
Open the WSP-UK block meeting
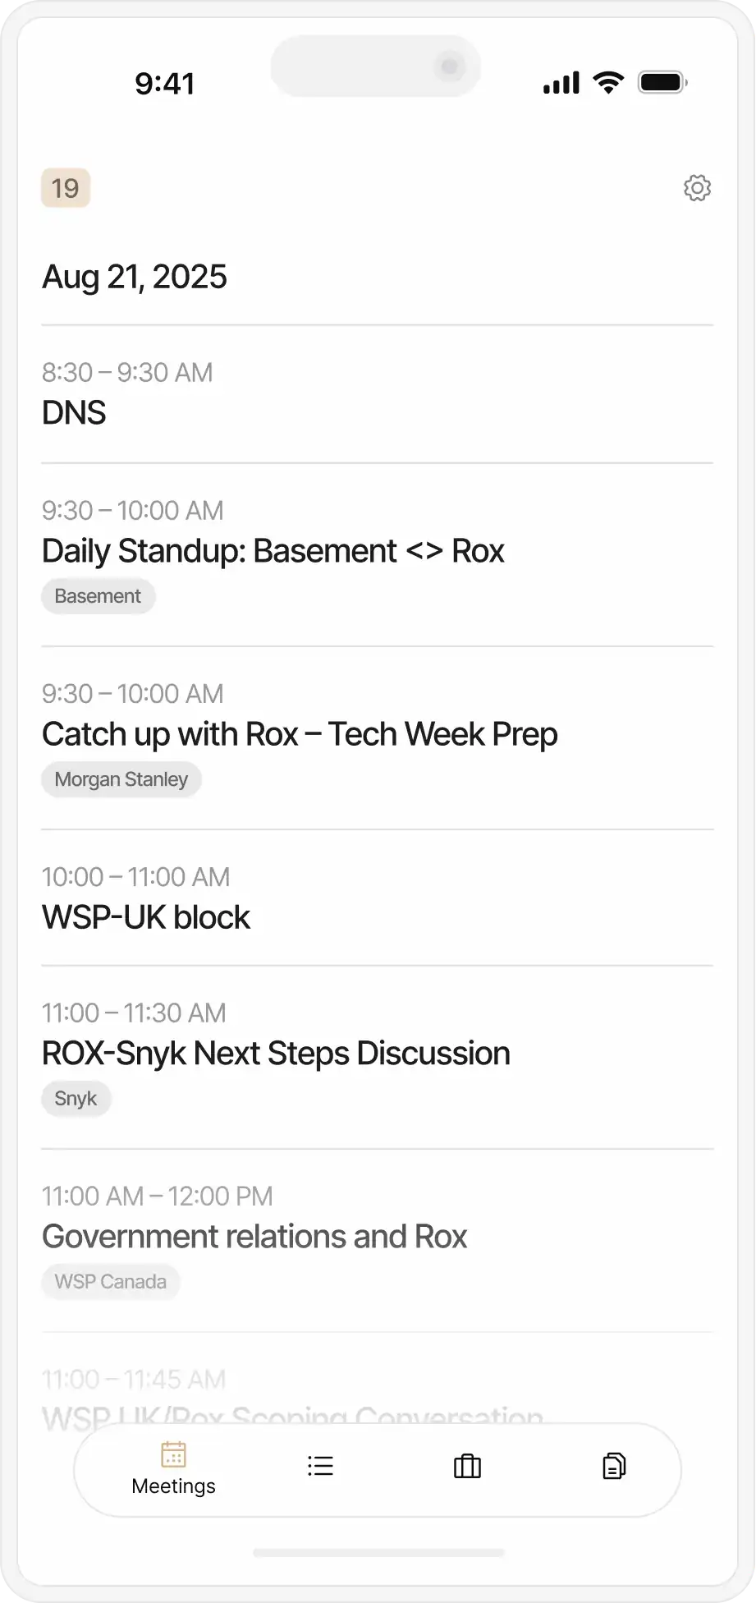pos(146,917)
